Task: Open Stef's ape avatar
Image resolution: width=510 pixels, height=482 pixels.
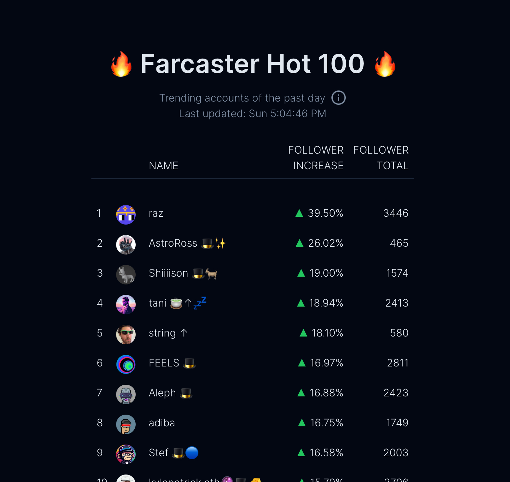Action: pyautogui.click(x=126, y=454)
